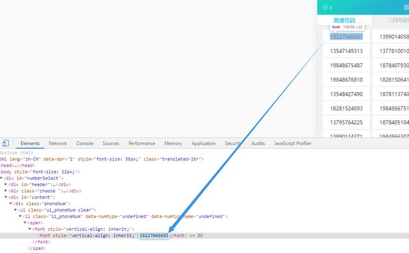409x253 pixels.
Task: Choose phone number 19848675487
Action: pos(346,65)
